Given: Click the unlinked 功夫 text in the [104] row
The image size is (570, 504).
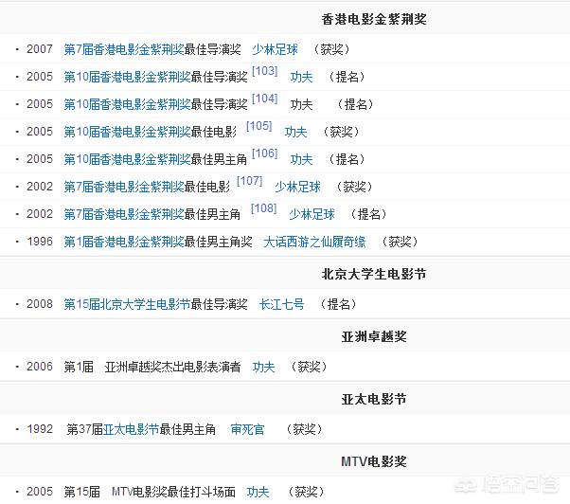Looking at the screenshot, I should 301,104.
